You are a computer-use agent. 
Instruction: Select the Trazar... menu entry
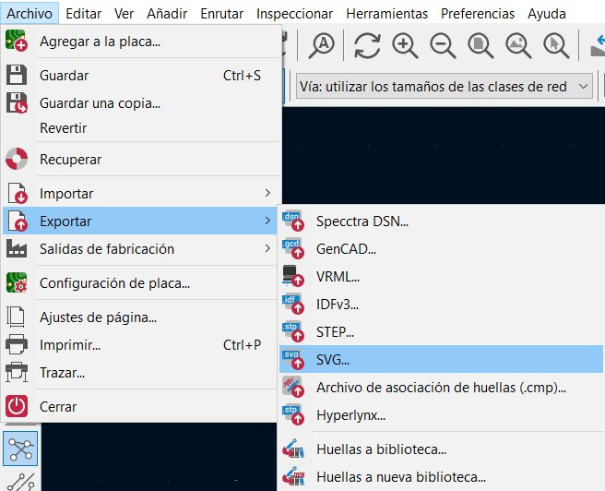coord(140,373)
